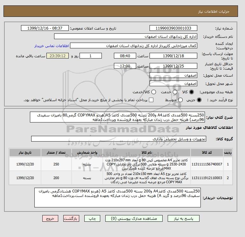Click the price validity date 1399/12/25 field
This screenshot has width=245, height=237.
click(173, 66)
